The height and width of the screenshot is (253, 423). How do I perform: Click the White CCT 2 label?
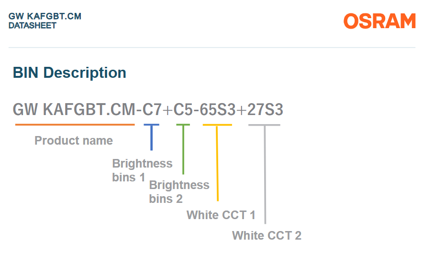[267, 235]
